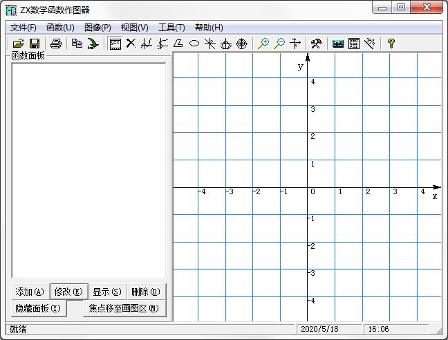
Task: Minimize the ZX数学函数作图器 window
Action: pyautogui.click(x=382, y=7)
